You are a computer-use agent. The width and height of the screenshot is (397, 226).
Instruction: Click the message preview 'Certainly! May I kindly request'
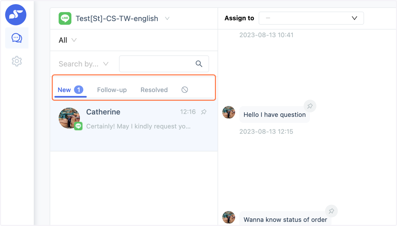[138, 126]
